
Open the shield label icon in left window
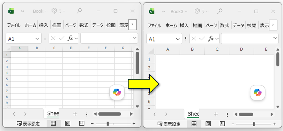(54, 11)
